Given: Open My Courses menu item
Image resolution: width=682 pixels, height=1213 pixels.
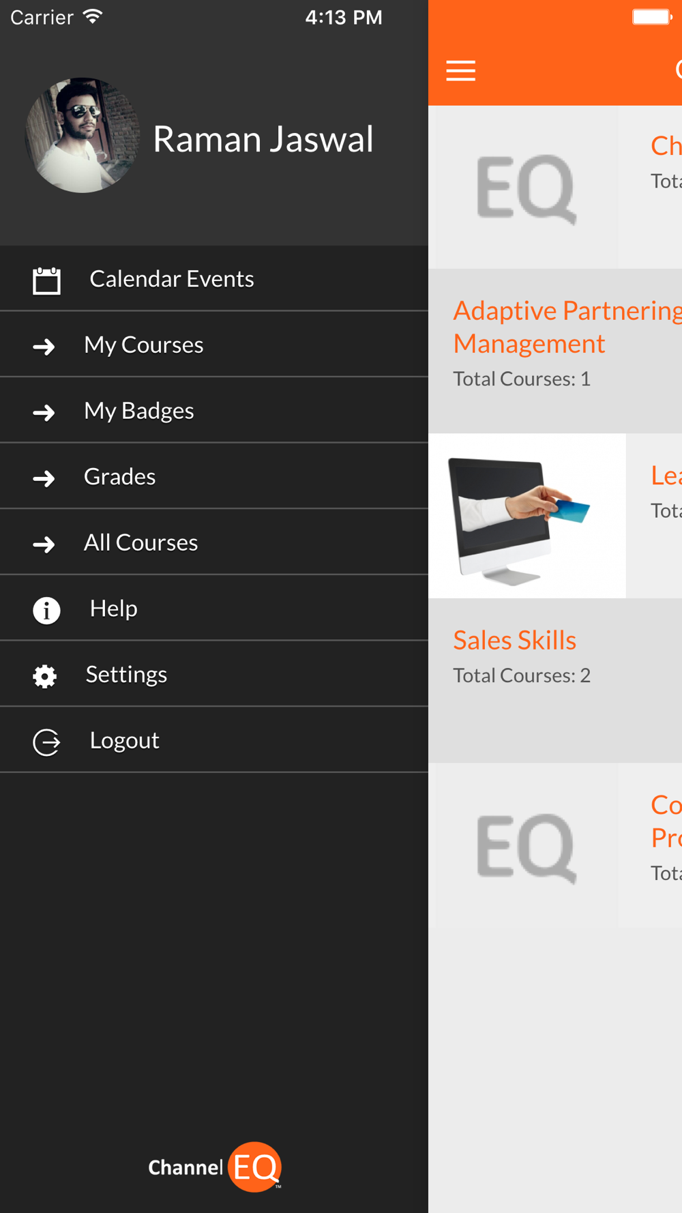Looking at the screenshot, I should [214, 345].
